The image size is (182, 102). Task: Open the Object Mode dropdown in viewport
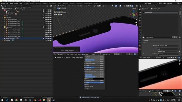(x=63, y=6)
